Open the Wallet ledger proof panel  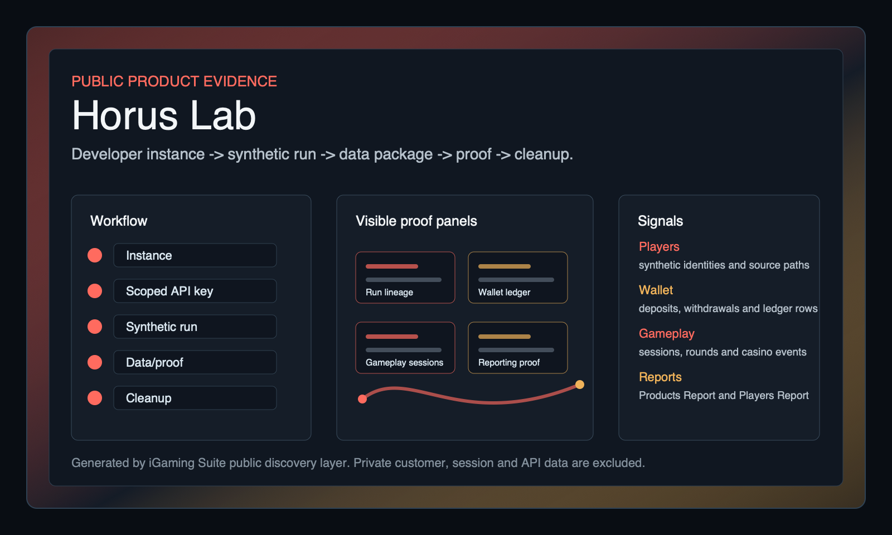[518, 278]
